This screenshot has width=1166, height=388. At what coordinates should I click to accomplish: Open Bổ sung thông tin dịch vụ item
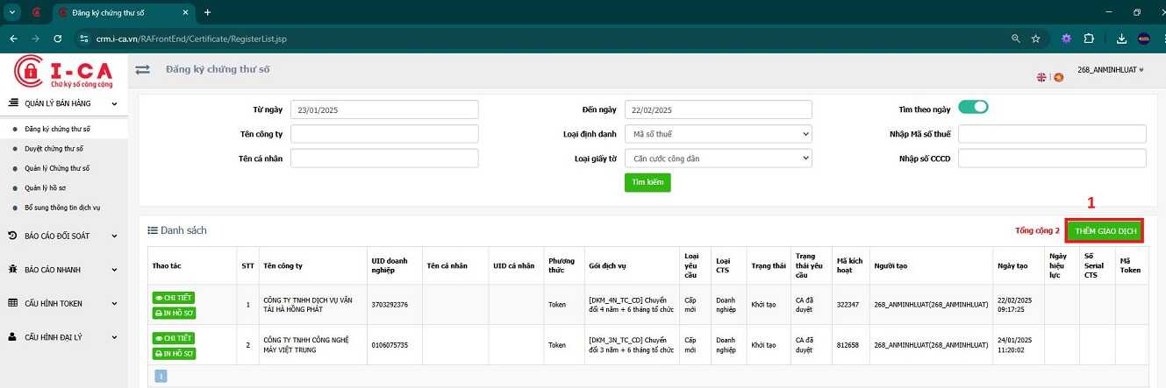pos(62,208)
